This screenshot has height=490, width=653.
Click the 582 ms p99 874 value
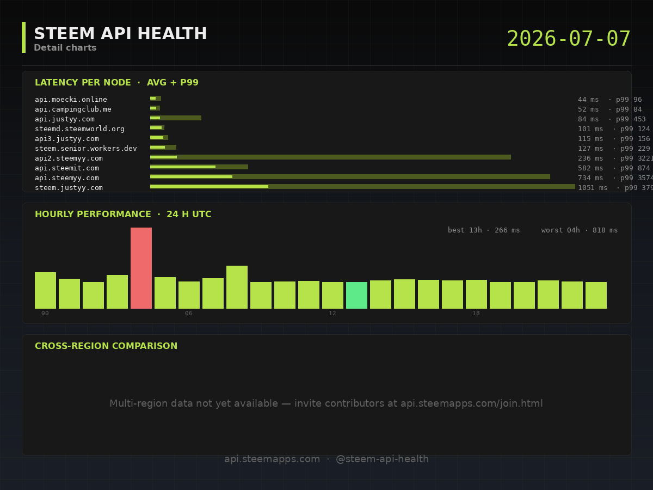(x=614, y=168)
